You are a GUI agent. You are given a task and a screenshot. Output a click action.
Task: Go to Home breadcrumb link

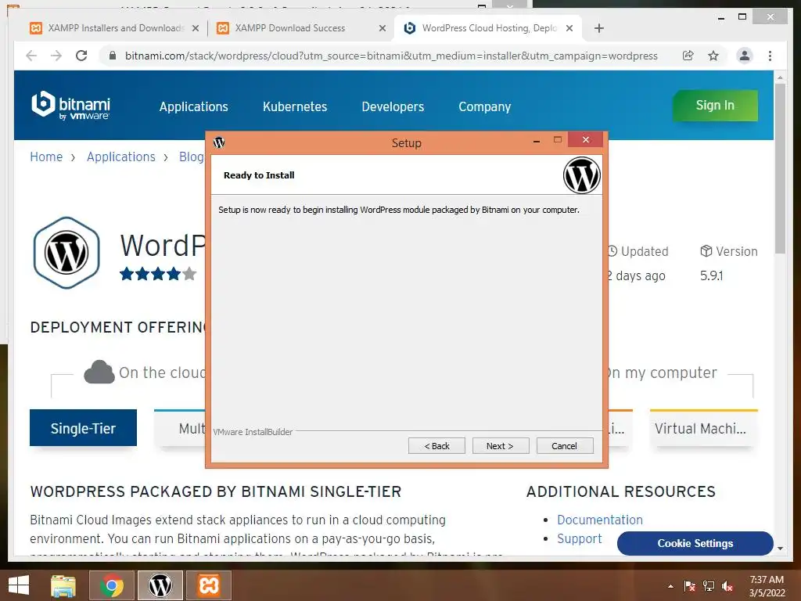tap(46, 157)
